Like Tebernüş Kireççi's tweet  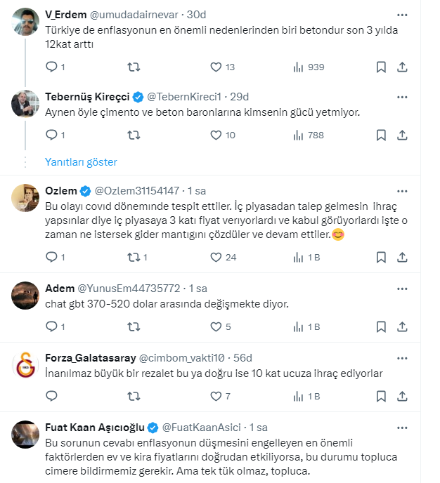click(217, 135)
